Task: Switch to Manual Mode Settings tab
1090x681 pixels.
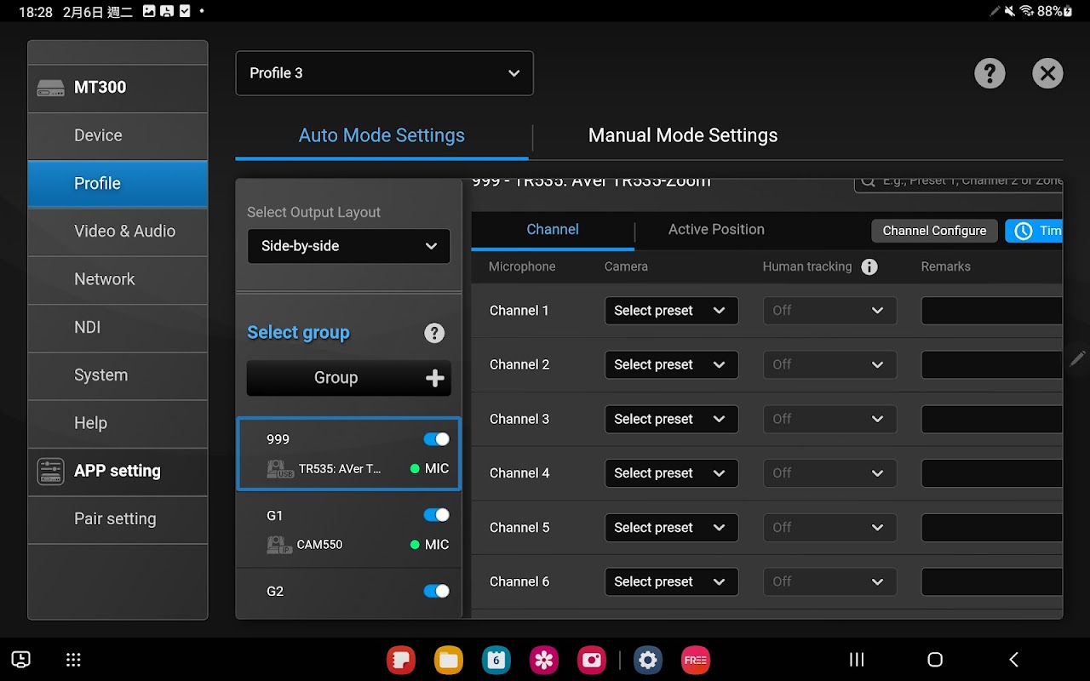Action: point(682,135)
